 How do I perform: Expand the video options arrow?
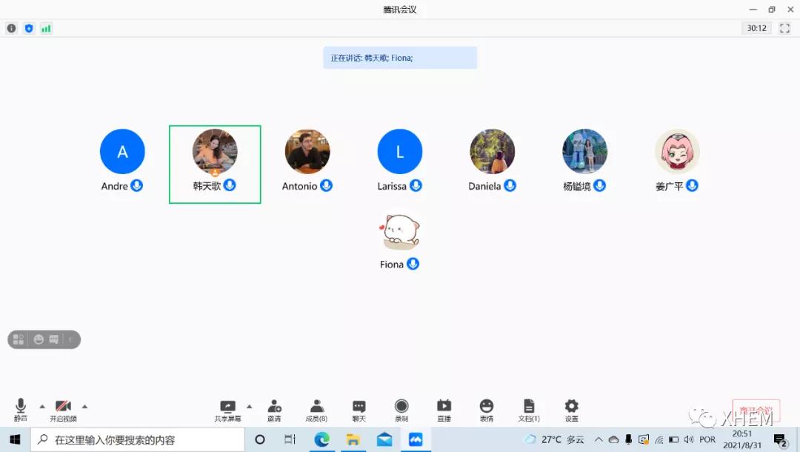click(84, 406)
